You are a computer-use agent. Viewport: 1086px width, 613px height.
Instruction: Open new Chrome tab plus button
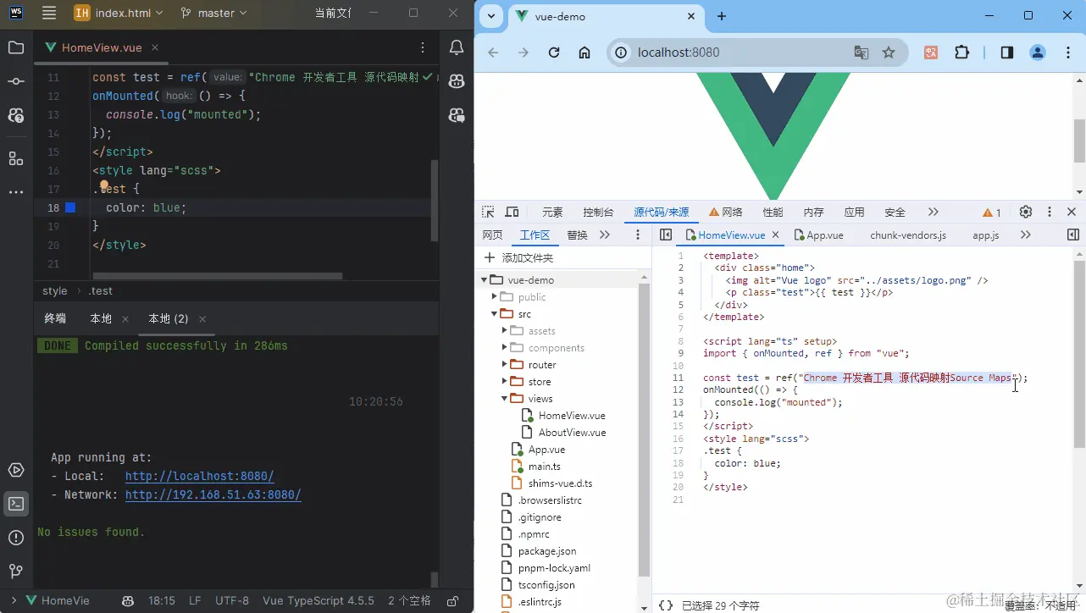[x=722, y=16]
